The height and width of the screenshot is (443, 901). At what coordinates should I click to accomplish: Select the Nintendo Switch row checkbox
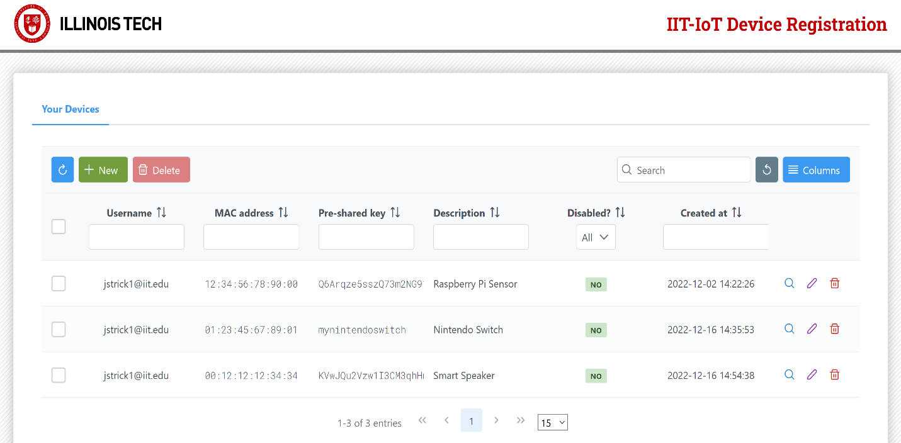59,329
